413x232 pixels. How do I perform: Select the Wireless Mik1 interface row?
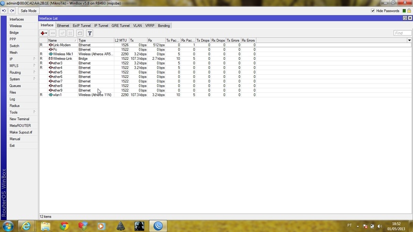coord(148,54)
